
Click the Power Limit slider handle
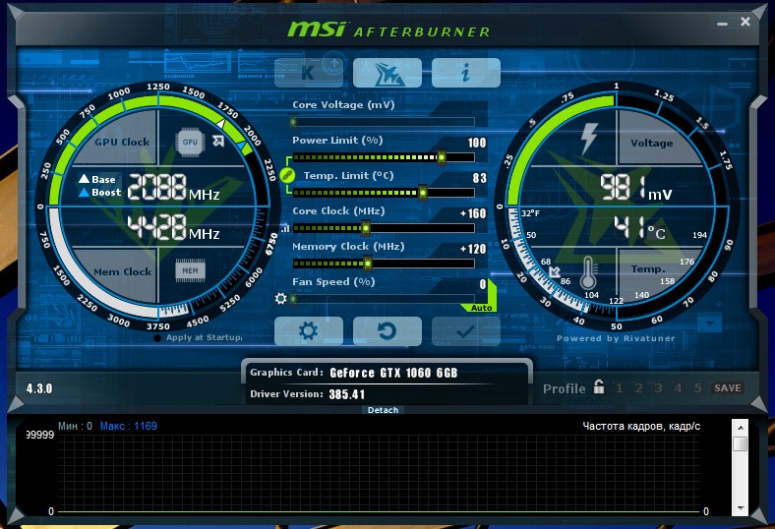441,157
